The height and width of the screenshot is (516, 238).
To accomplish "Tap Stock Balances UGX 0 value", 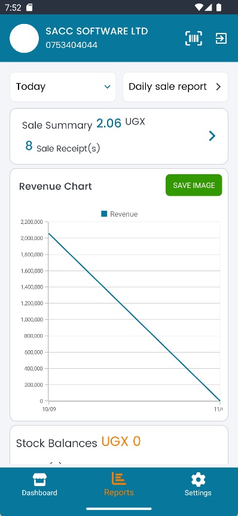I will pos(121,441).
